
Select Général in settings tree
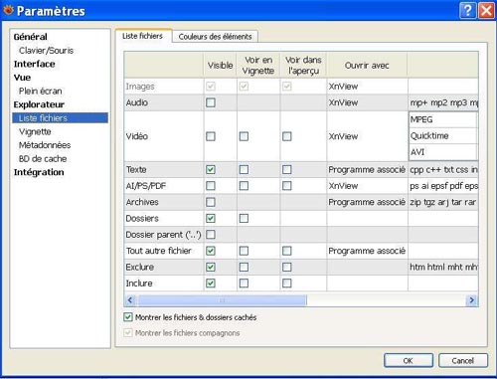click(x=31, y=37)
